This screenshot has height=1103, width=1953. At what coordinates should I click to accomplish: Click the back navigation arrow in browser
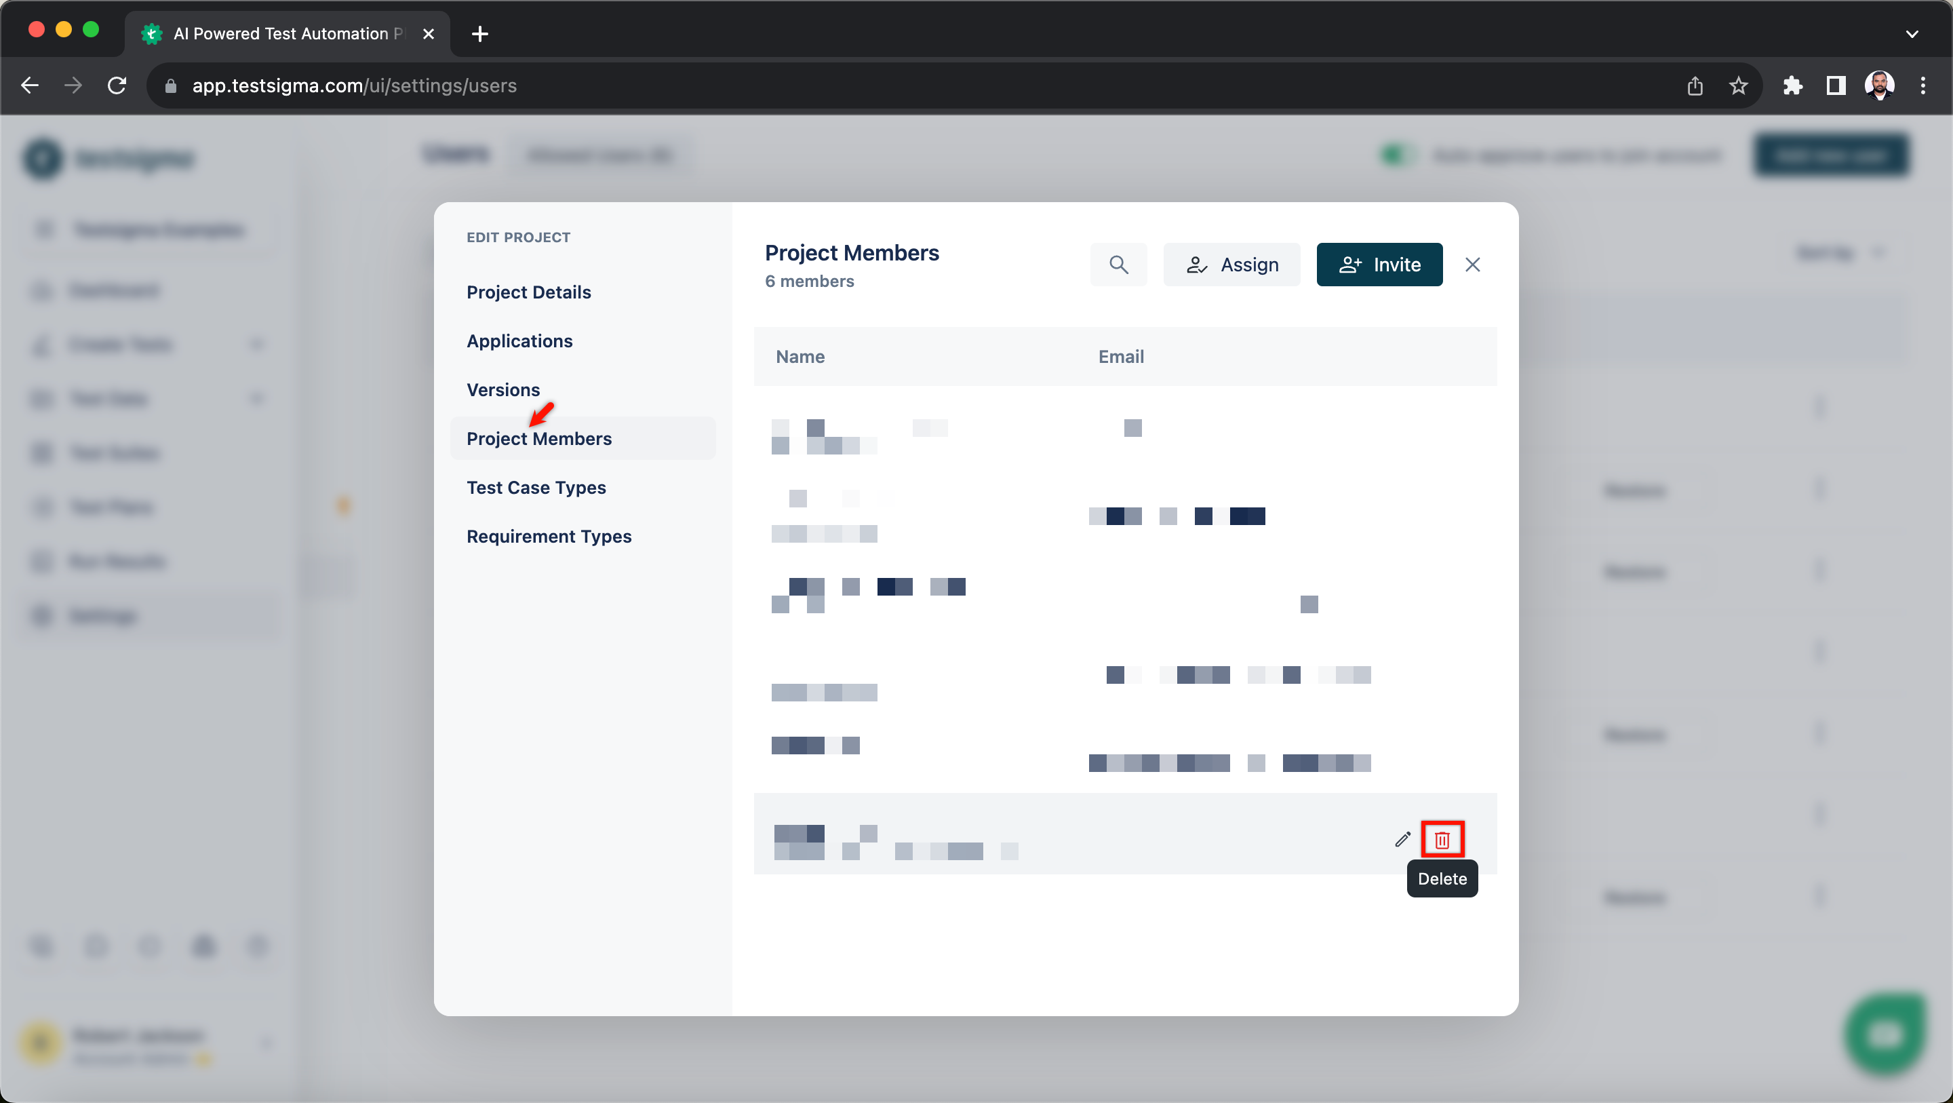[x=30, y=85]
